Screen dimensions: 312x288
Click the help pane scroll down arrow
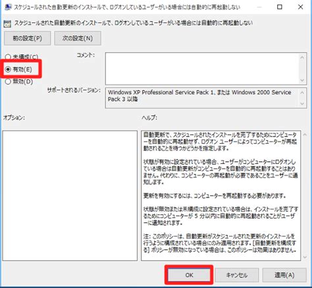point(305,257)
